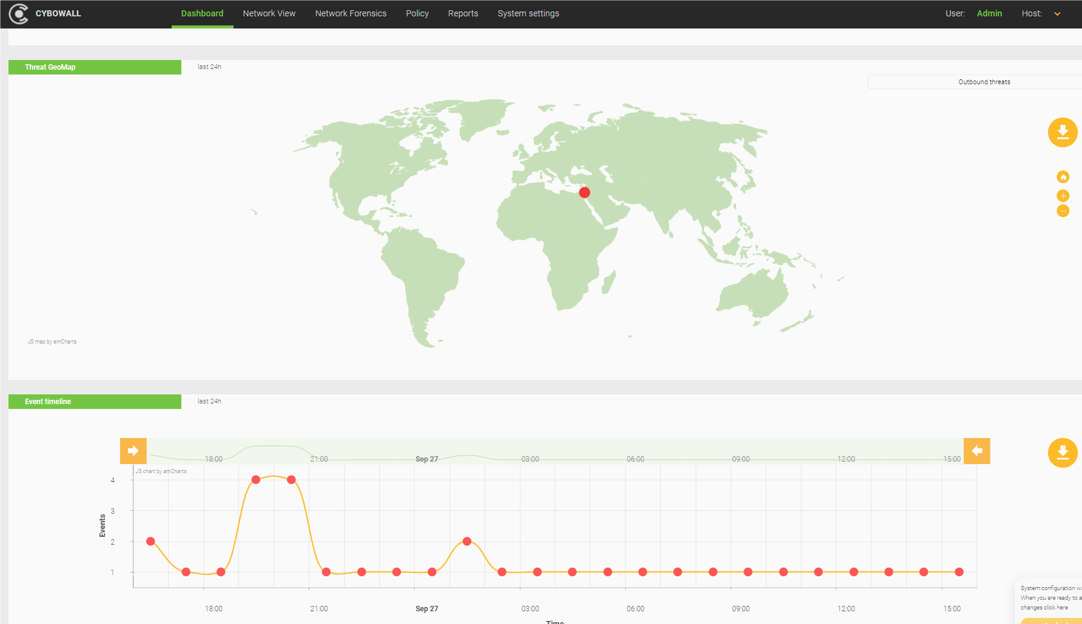Reset the GeoMap to home view
The image size is (1082, 624).
(x=1063, y=177)
